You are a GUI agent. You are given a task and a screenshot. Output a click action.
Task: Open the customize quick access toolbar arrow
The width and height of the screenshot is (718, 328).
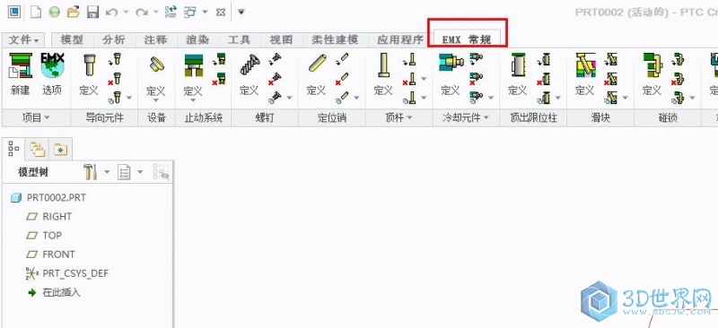tap(241, 12)
